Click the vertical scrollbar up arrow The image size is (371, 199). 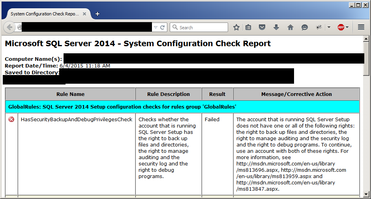click(x=366, y=39)
